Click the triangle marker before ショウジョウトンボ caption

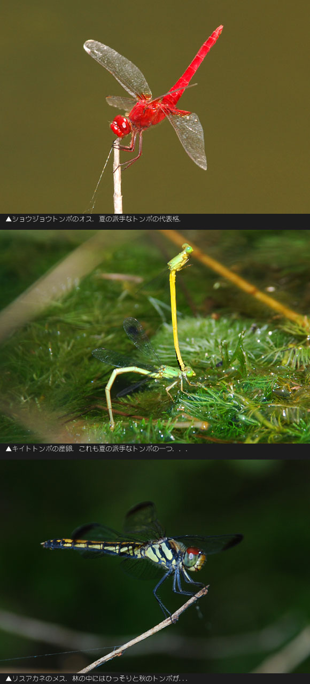8,219
